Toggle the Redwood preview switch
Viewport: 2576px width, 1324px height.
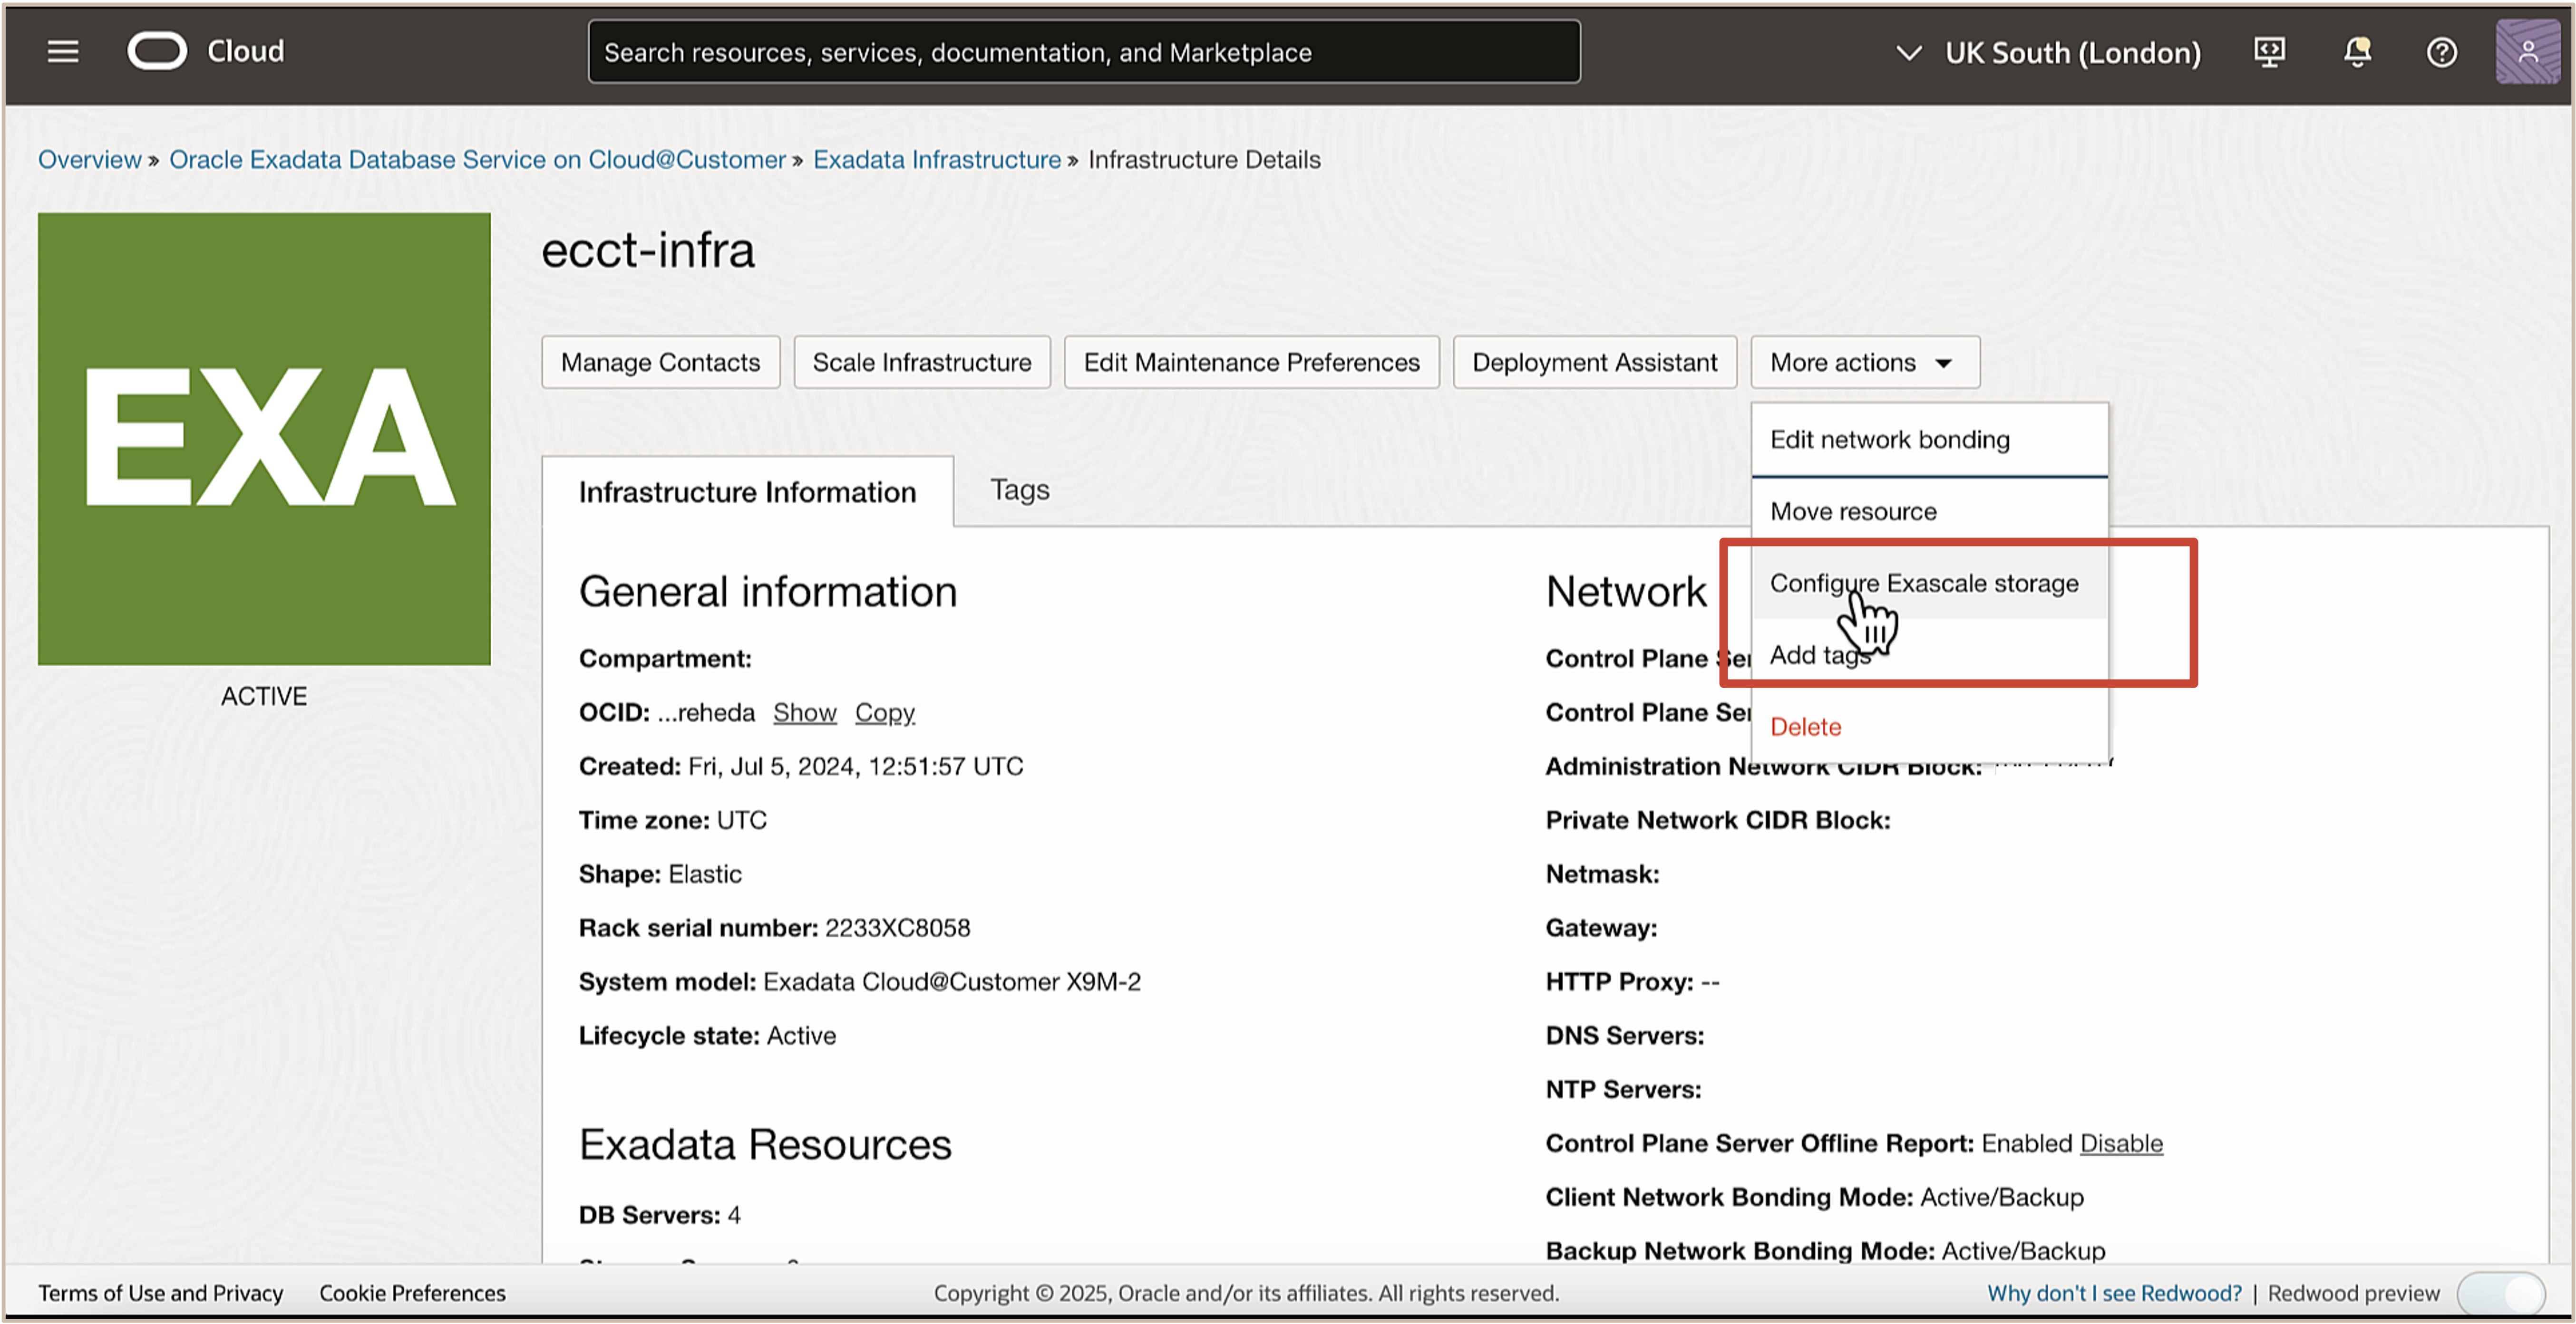pyautogui.click(x=2501, y=1293)
